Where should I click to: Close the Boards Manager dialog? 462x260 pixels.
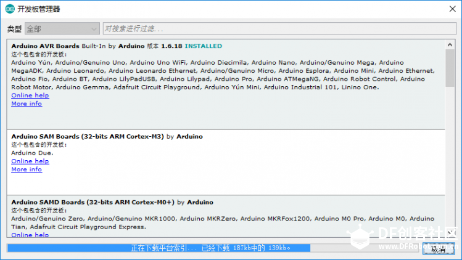pos(453,9)
